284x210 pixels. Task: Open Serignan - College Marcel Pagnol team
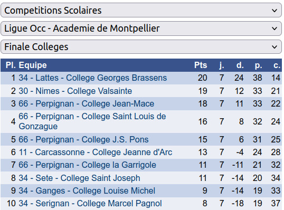[90, 203]
